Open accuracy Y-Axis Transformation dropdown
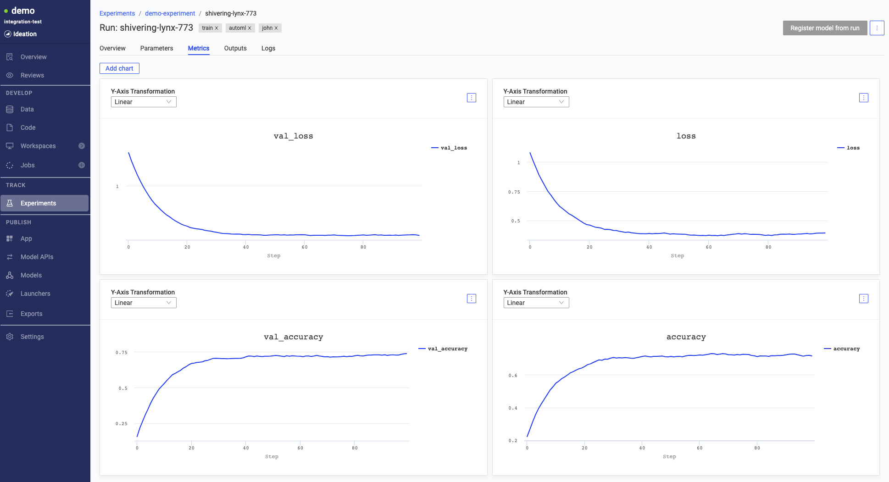Viewport: 889px width, 482px height. [536, 303]
